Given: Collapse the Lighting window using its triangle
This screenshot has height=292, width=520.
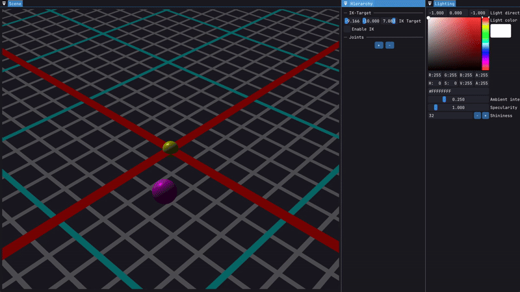Looking at the screenshot, I should 430,4.
